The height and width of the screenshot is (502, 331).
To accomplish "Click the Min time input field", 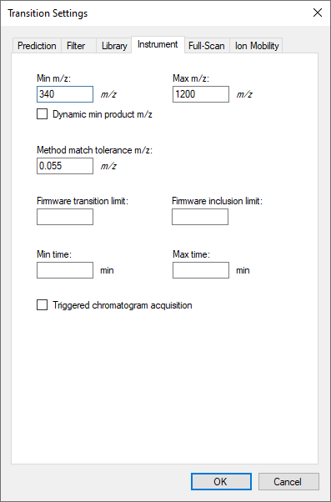I will (65, 270).
